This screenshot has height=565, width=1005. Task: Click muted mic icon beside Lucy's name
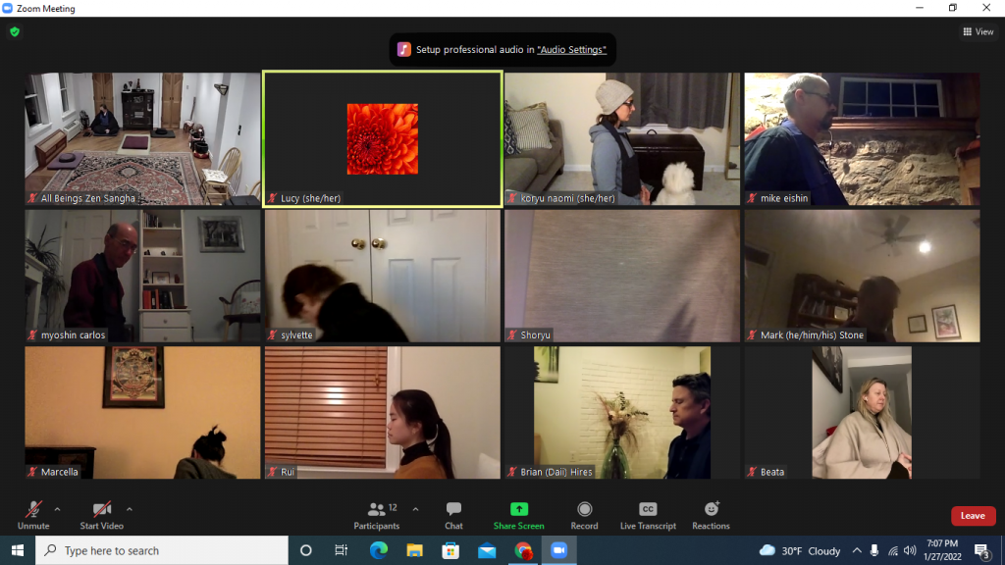[x=273, y=198]
